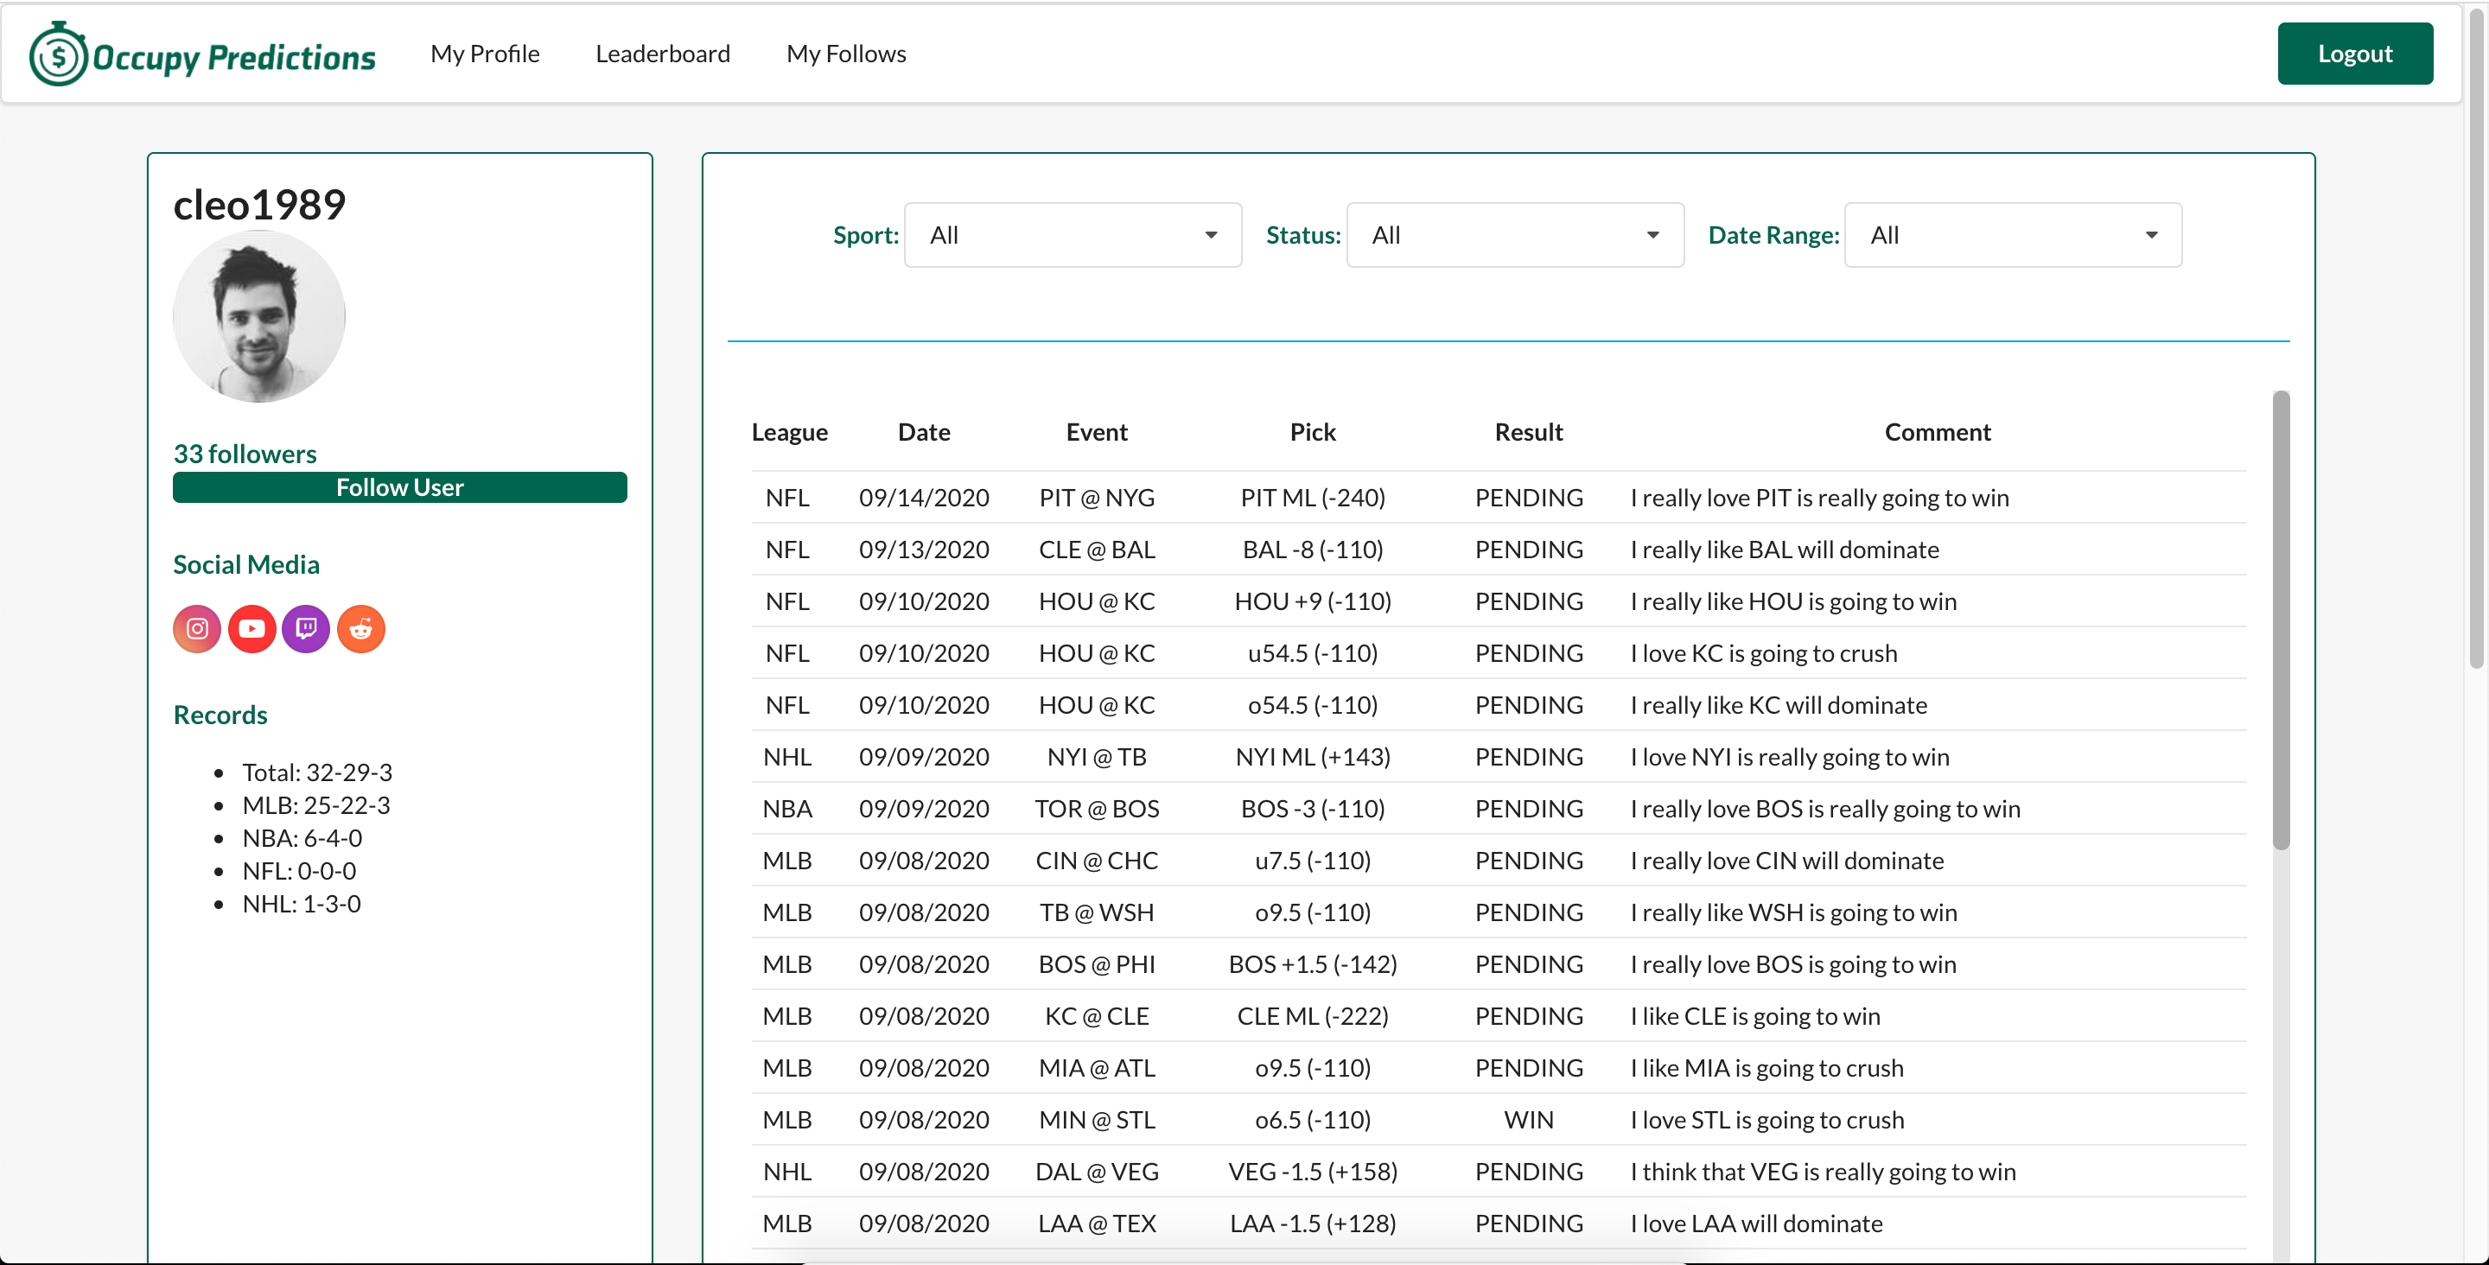Open the Leaderboard page
The height and width of the screenshot is (1265, 2489).
(x=663, y=54)
